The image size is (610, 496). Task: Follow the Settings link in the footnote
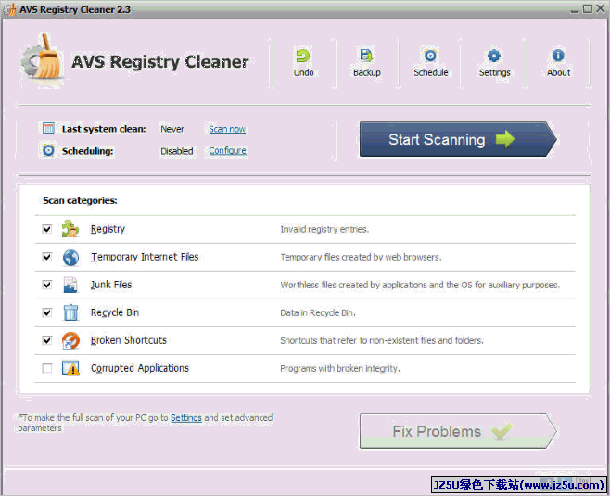tap(186, 418)
